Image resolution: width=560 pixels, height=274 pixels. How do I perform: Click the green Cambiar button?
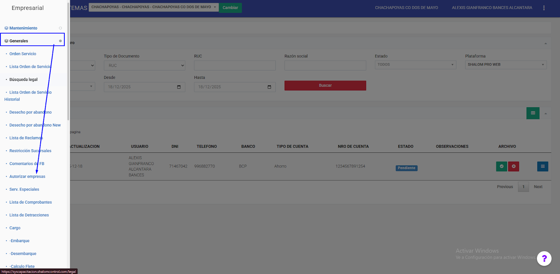point(230,8)
